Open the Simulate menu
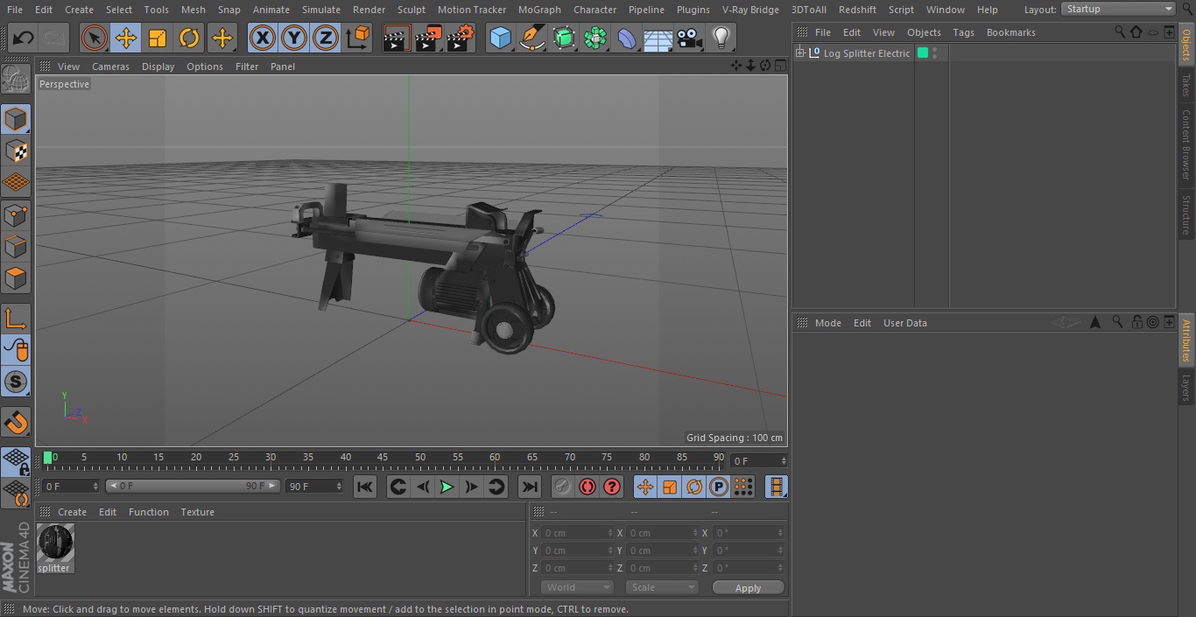This screenshot has width=1196, height=617. click(x=320, y=10)
